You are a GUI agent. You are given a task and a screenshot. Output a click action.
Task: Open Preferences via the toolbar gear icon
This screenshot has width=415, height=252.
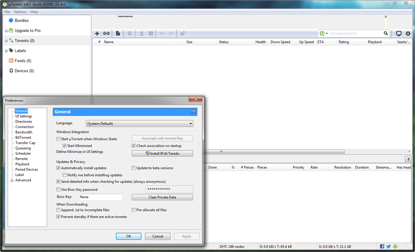(x=408, y=34)
